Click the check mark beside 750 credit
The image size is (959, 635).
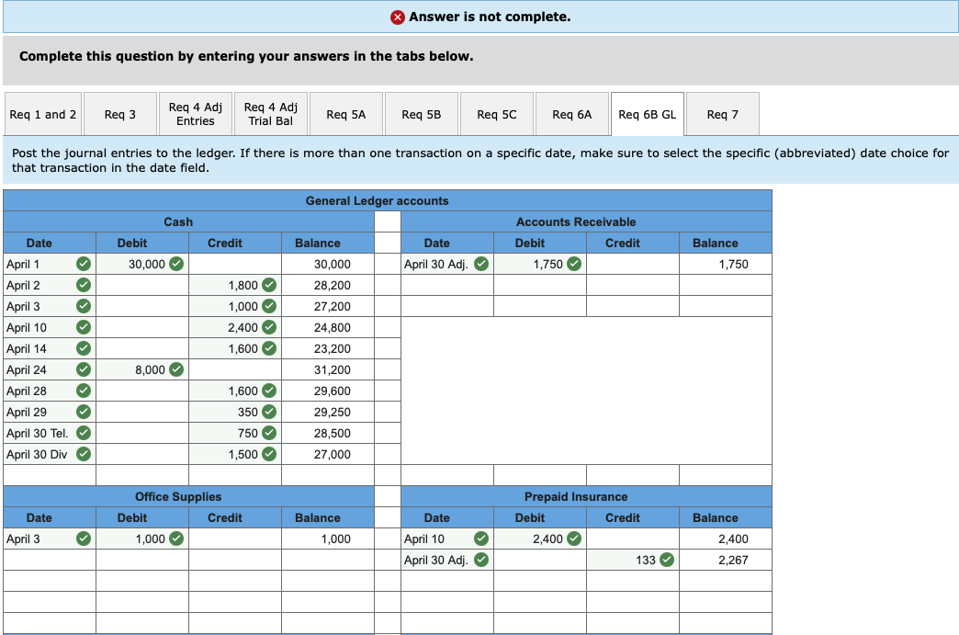point(269,433)
